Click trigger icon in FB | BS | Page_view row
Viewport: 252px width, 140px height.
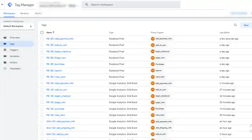(153, 58)
